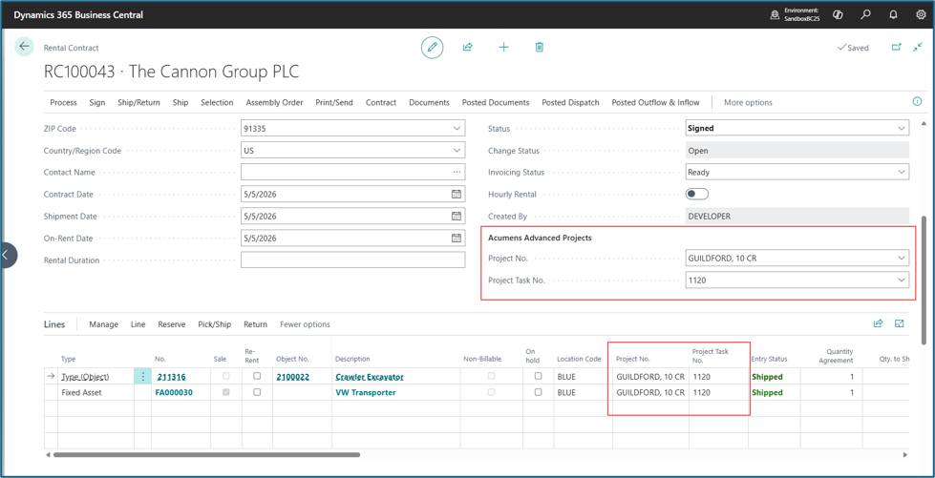935x478 pixels.
Task: Open the Country/Region Code dropdown
Action: [457, 150]
